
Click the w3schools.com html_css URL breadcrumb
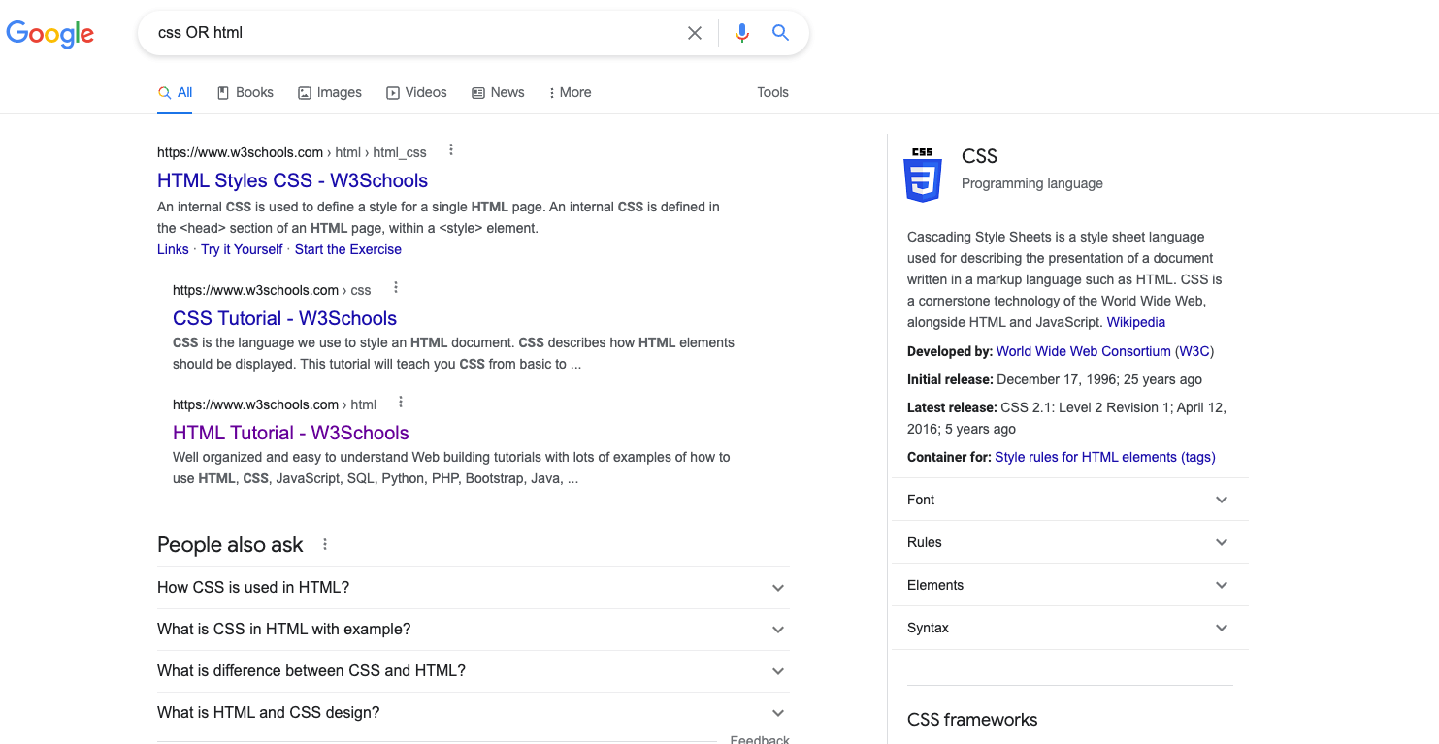pos(292,152)
